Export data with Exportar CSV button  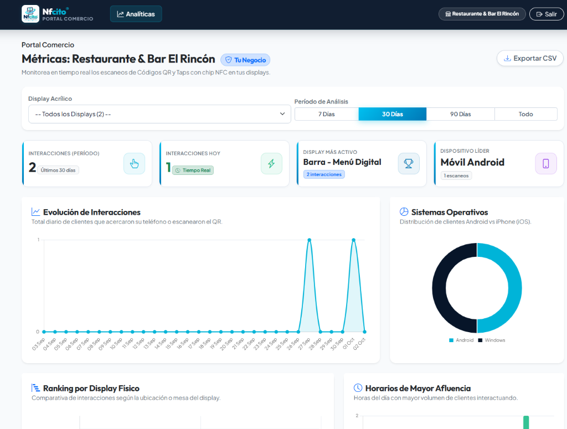(x=530, y=58)
